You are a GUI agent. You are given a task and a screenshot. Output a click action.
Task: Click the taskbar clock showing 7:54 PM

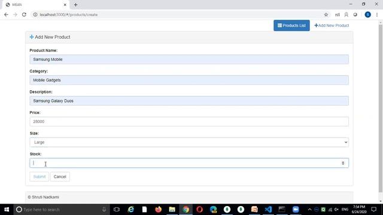coord(359,210)
